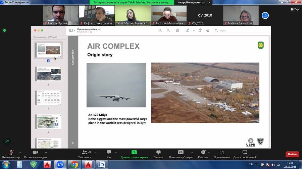
Task: Click the Вид view menu
Action: click(x=295, y=9)
